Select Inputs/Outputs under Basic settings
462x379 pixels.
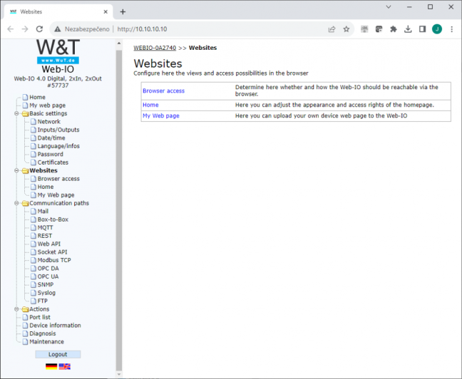[58, 130]
